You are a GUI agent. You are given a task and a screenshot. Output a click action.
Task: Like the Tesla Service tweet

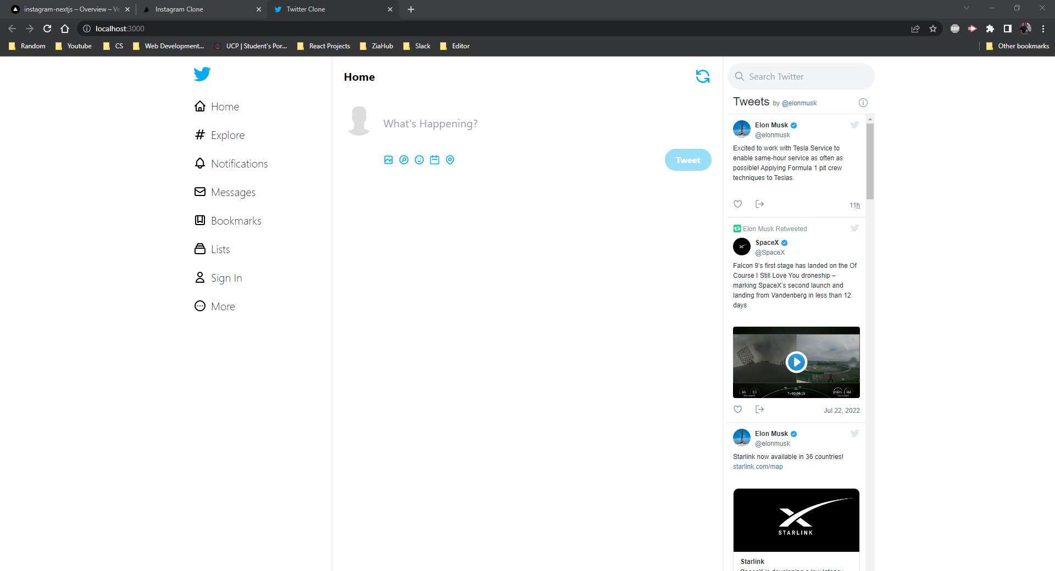(x=738, y=204)
